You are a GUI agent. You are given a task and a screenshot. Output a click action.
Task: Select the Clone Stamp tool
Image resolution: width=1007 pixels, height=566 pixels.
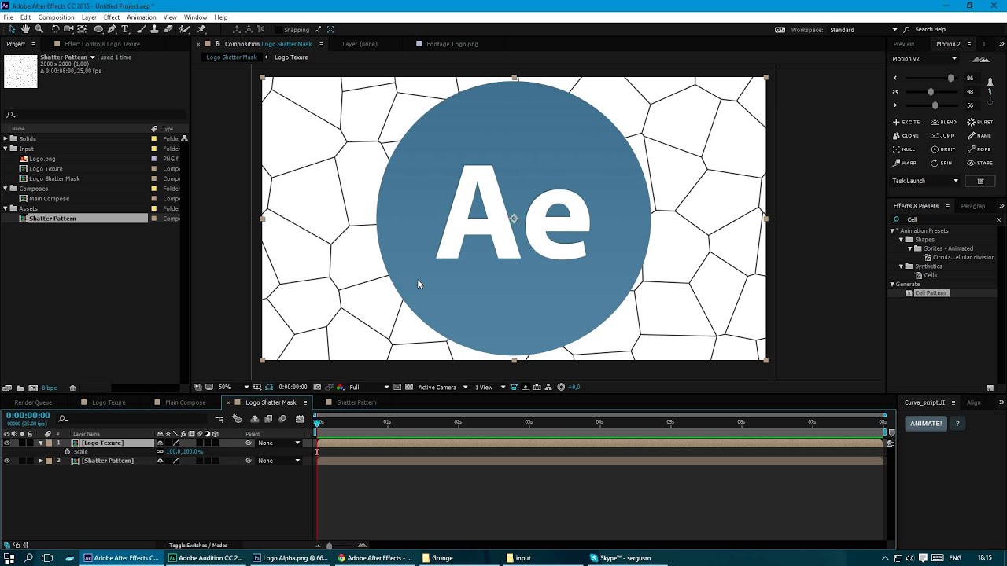tap(154, 29)
